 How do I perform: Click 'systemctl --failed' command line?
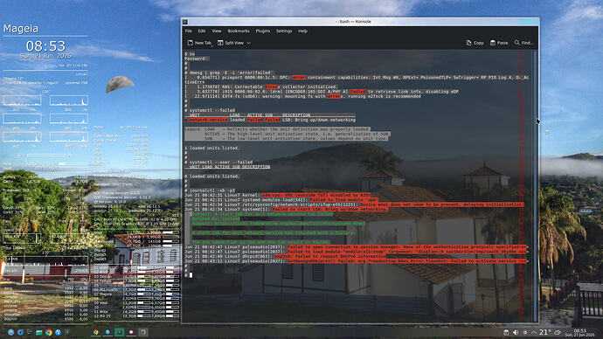pyautogui.click(x=210, y=110)
